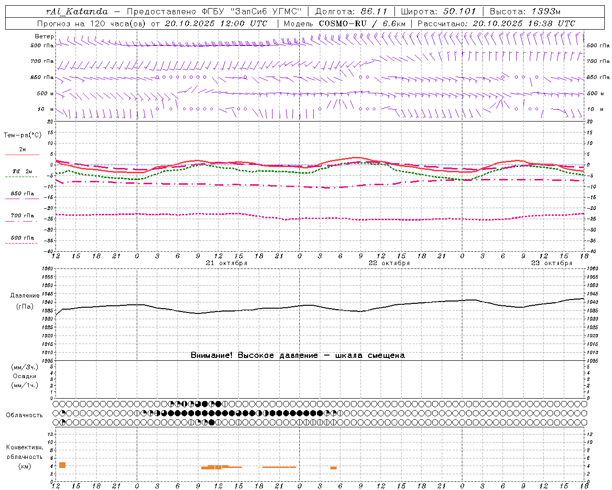This screenshot has width=612, height=490.
Task: Click the station name rAl_Katanda in the header
Action: [x=77, y=11]
